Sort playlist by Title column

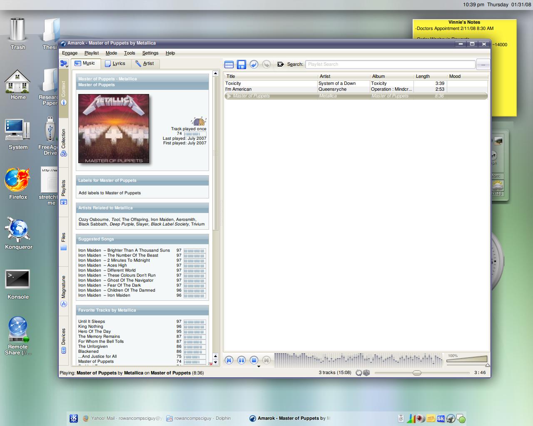tap(271, 76)
